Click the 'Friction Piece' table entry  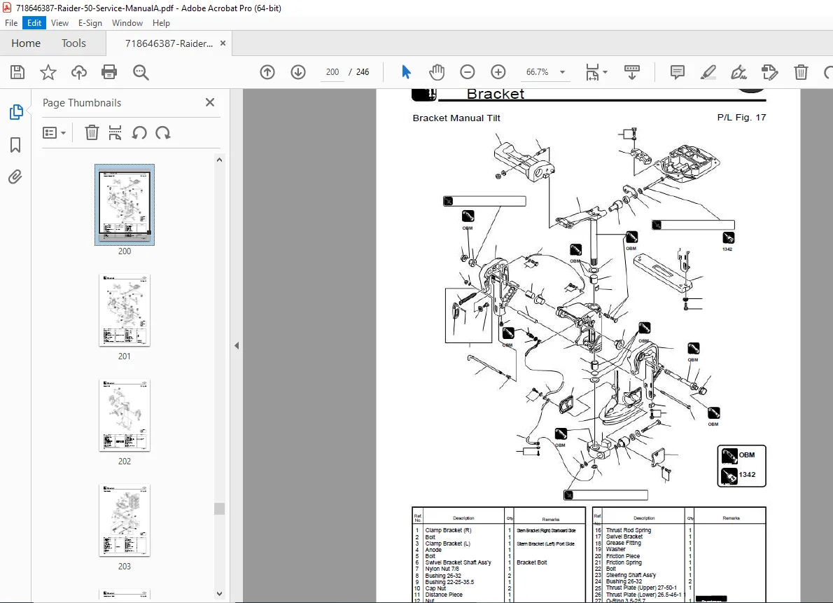(x=622, y=555)
